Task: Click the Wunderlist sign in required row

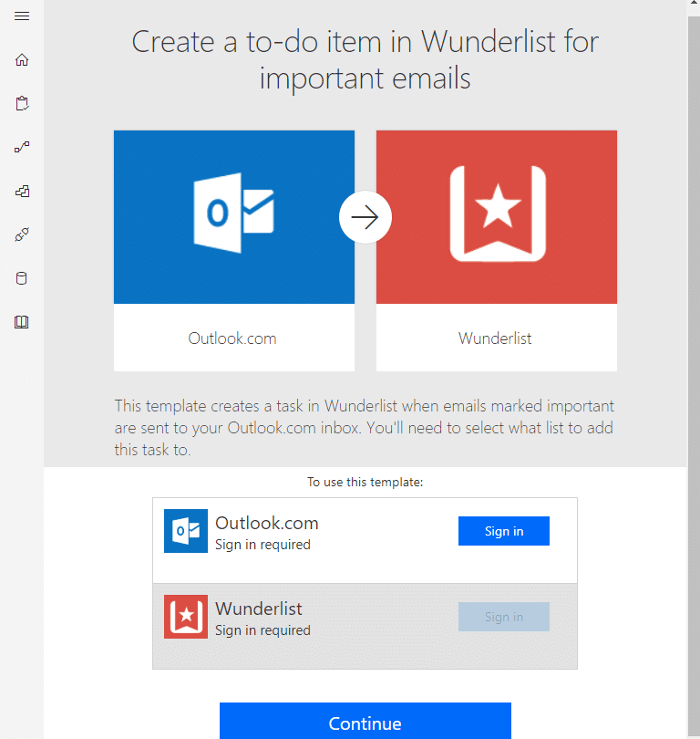Action: tap(365, 627)
